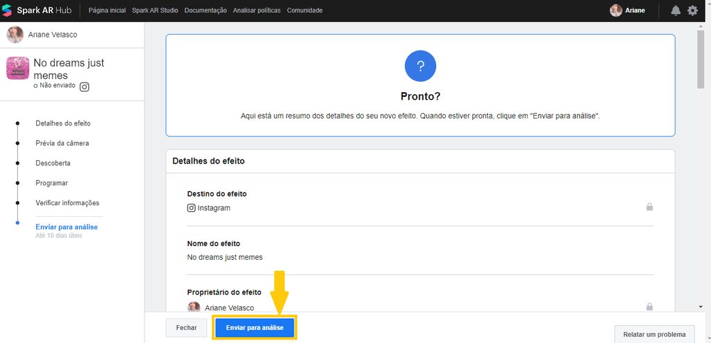This screenshot has height=343, width=711.
Task: Click the scrollbar down arrow
Action: 701,307
